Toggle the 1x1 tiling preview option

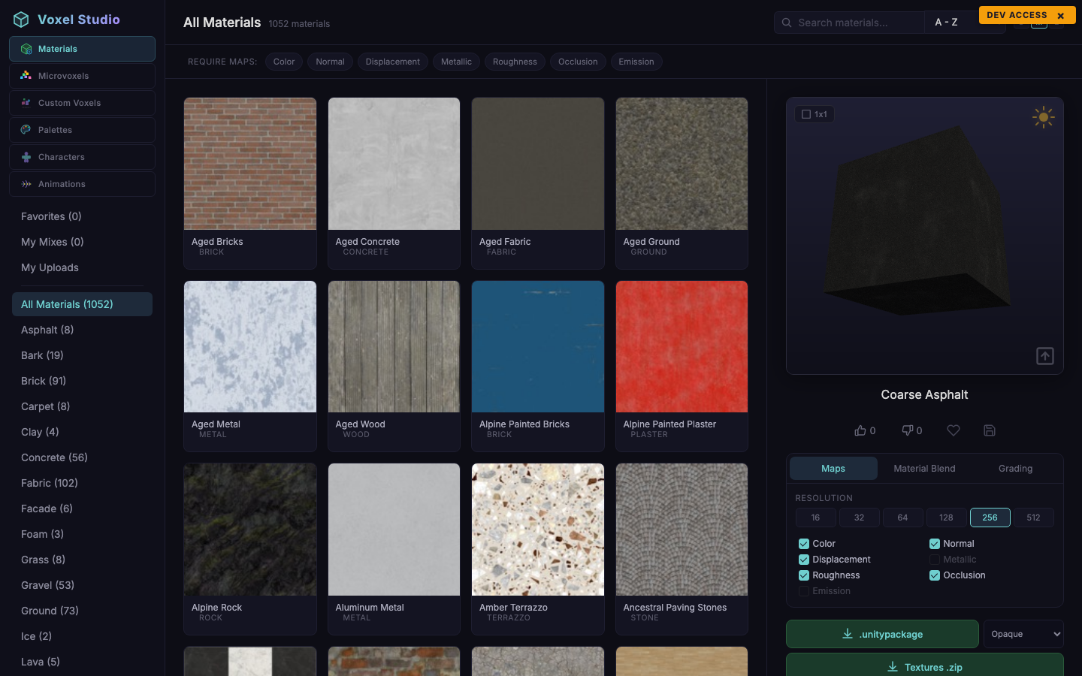(815, 114)
